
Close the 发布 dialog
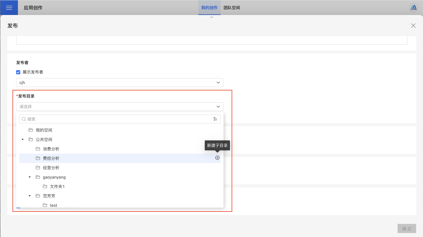pyautogui.click(x=413, y=26)
